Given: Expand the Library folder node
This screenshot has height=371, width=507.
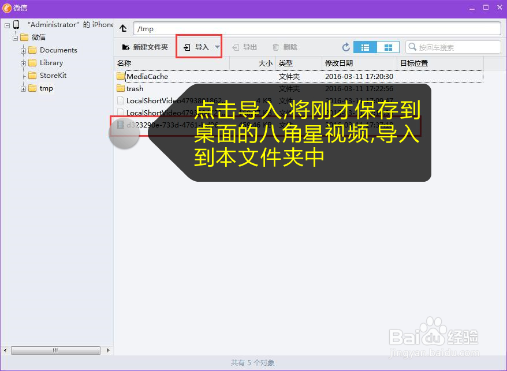Looking at the screenshot, I should coord(23,63).
